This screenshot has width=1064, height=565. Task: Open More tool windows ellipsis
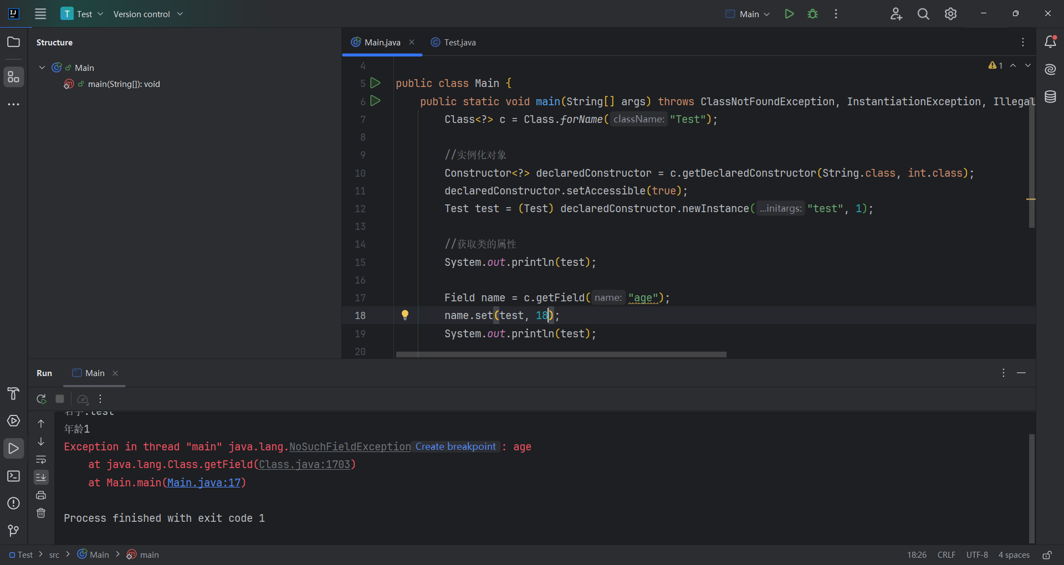point(14,104)
